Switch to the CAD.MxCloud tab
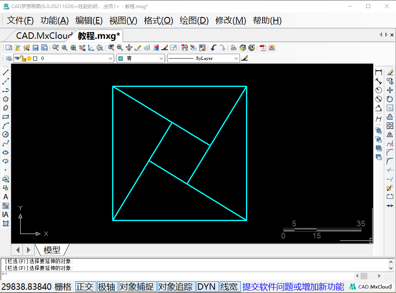 coord(44,36)
